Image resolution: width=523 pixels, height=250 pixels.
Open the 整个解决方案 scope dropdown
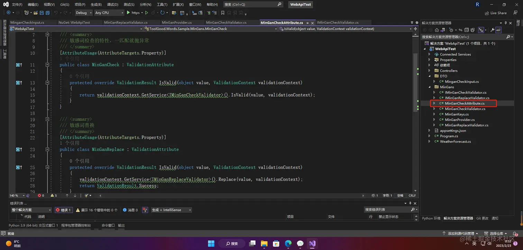point(31,210)
